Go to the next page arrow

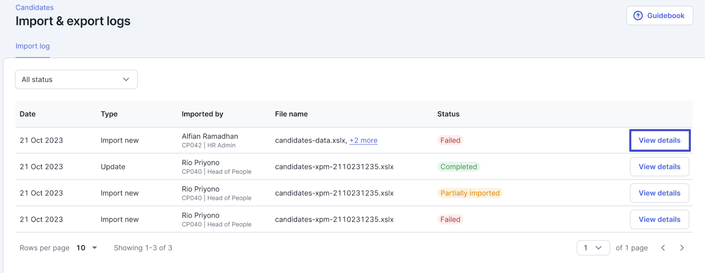pyautogui.click(x=682, y=248)
